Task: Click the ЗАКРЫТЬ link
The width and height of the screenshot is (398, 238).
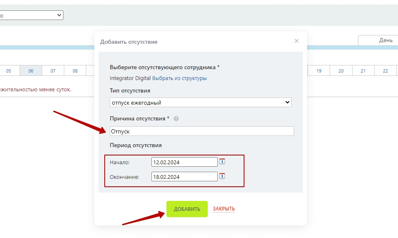Action: (x=224, y=209)
